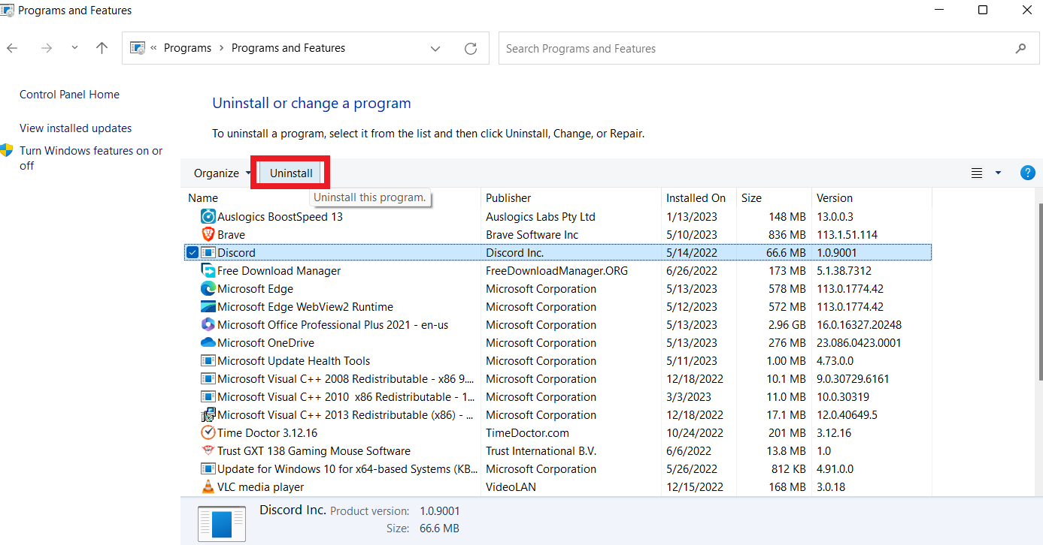
Task: Click the address bar double chevron expander
Action: 153,48
